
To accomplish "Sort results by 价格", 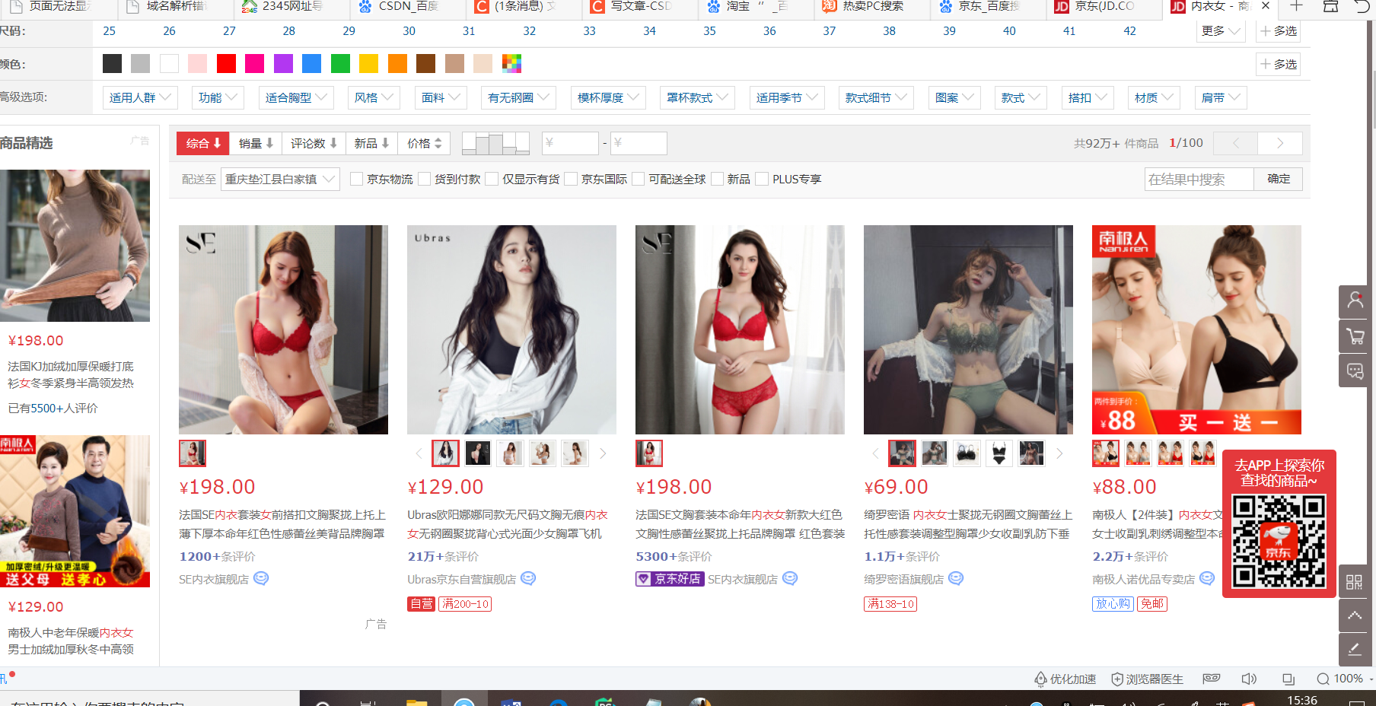I will coord(424,143).
